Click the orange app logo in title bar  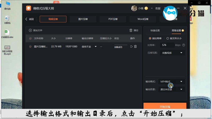click(28, 8)
